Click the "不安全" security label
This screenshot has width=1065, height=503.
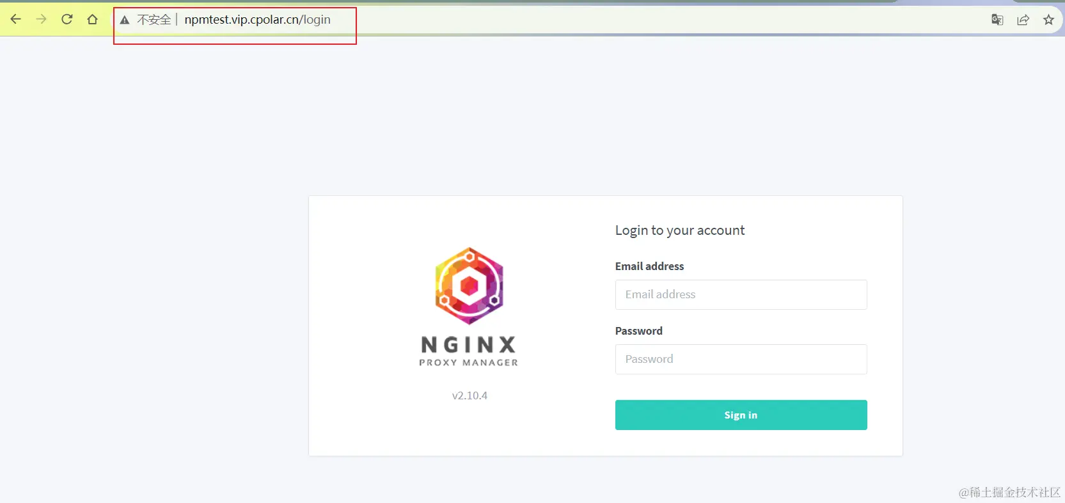[154, 20]
